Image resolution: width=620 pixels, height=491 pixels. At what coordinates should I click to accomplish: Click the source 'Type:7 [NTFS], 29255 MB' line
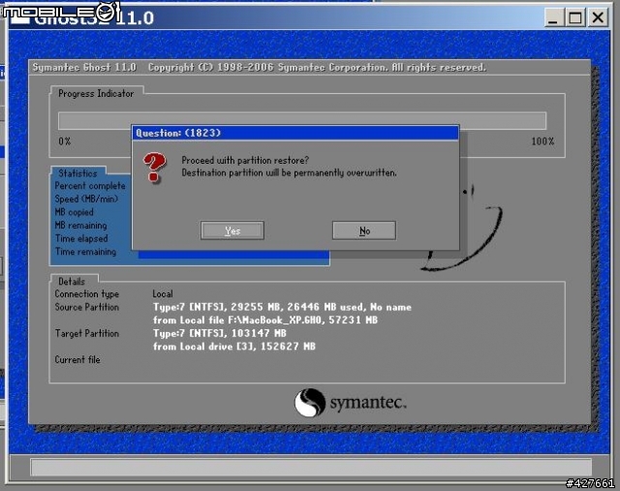282,307
